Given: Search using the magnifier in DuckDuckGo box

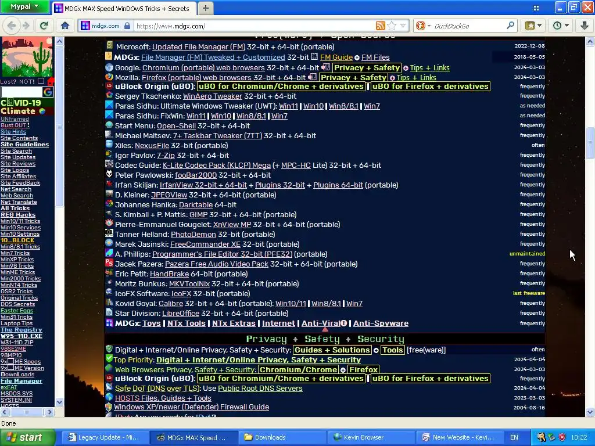Looking at the screenshot, I should pyautogui.click(x=510, y=26).
